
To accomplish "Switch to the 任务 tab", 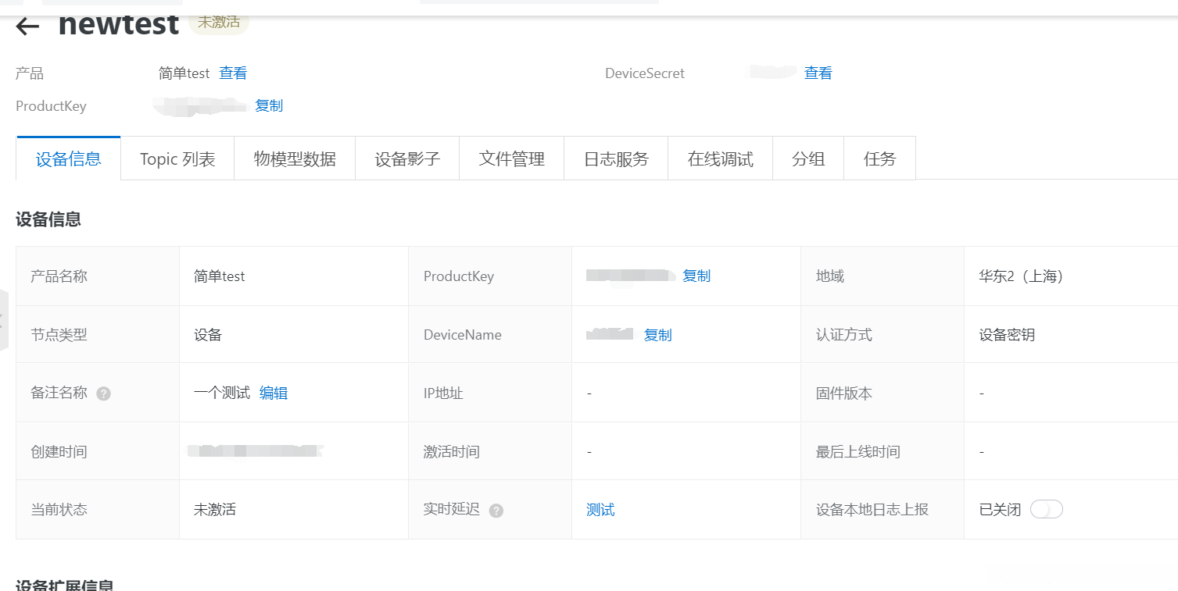I will click(879, 159).
